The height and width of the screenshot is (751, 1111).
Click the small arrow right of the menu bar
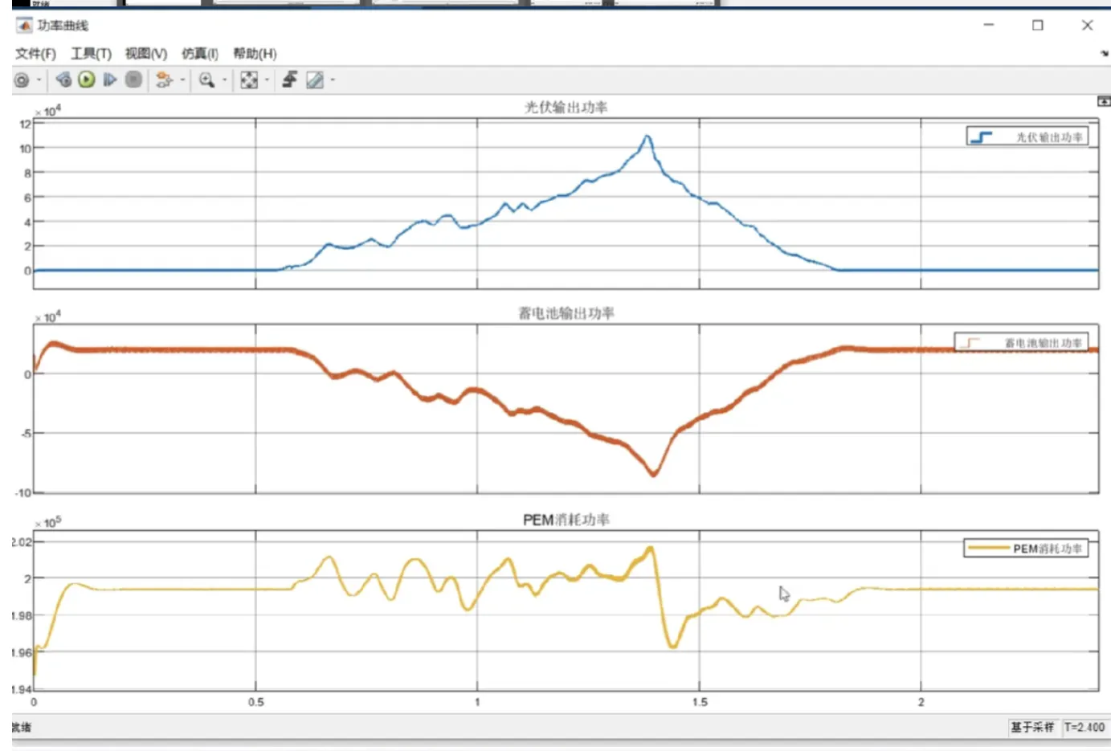(1105, 53)
